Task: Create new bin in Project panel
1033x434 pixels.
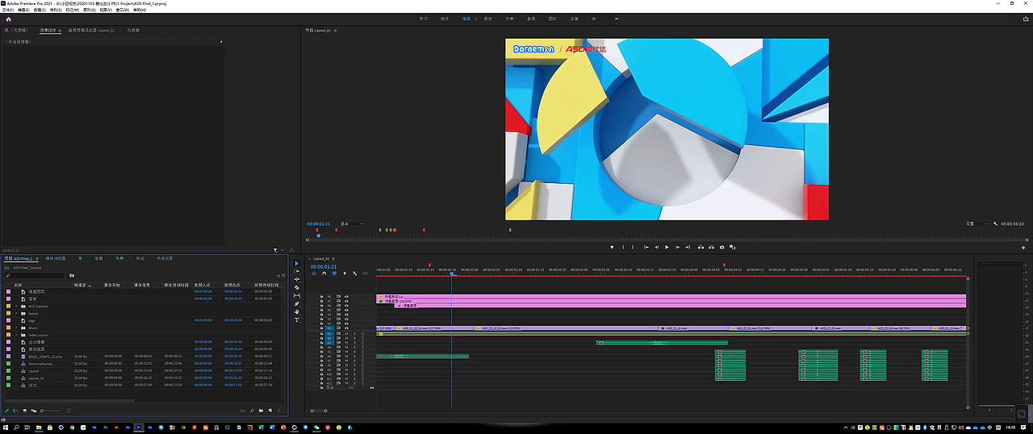Action: (x=261, y=411)
